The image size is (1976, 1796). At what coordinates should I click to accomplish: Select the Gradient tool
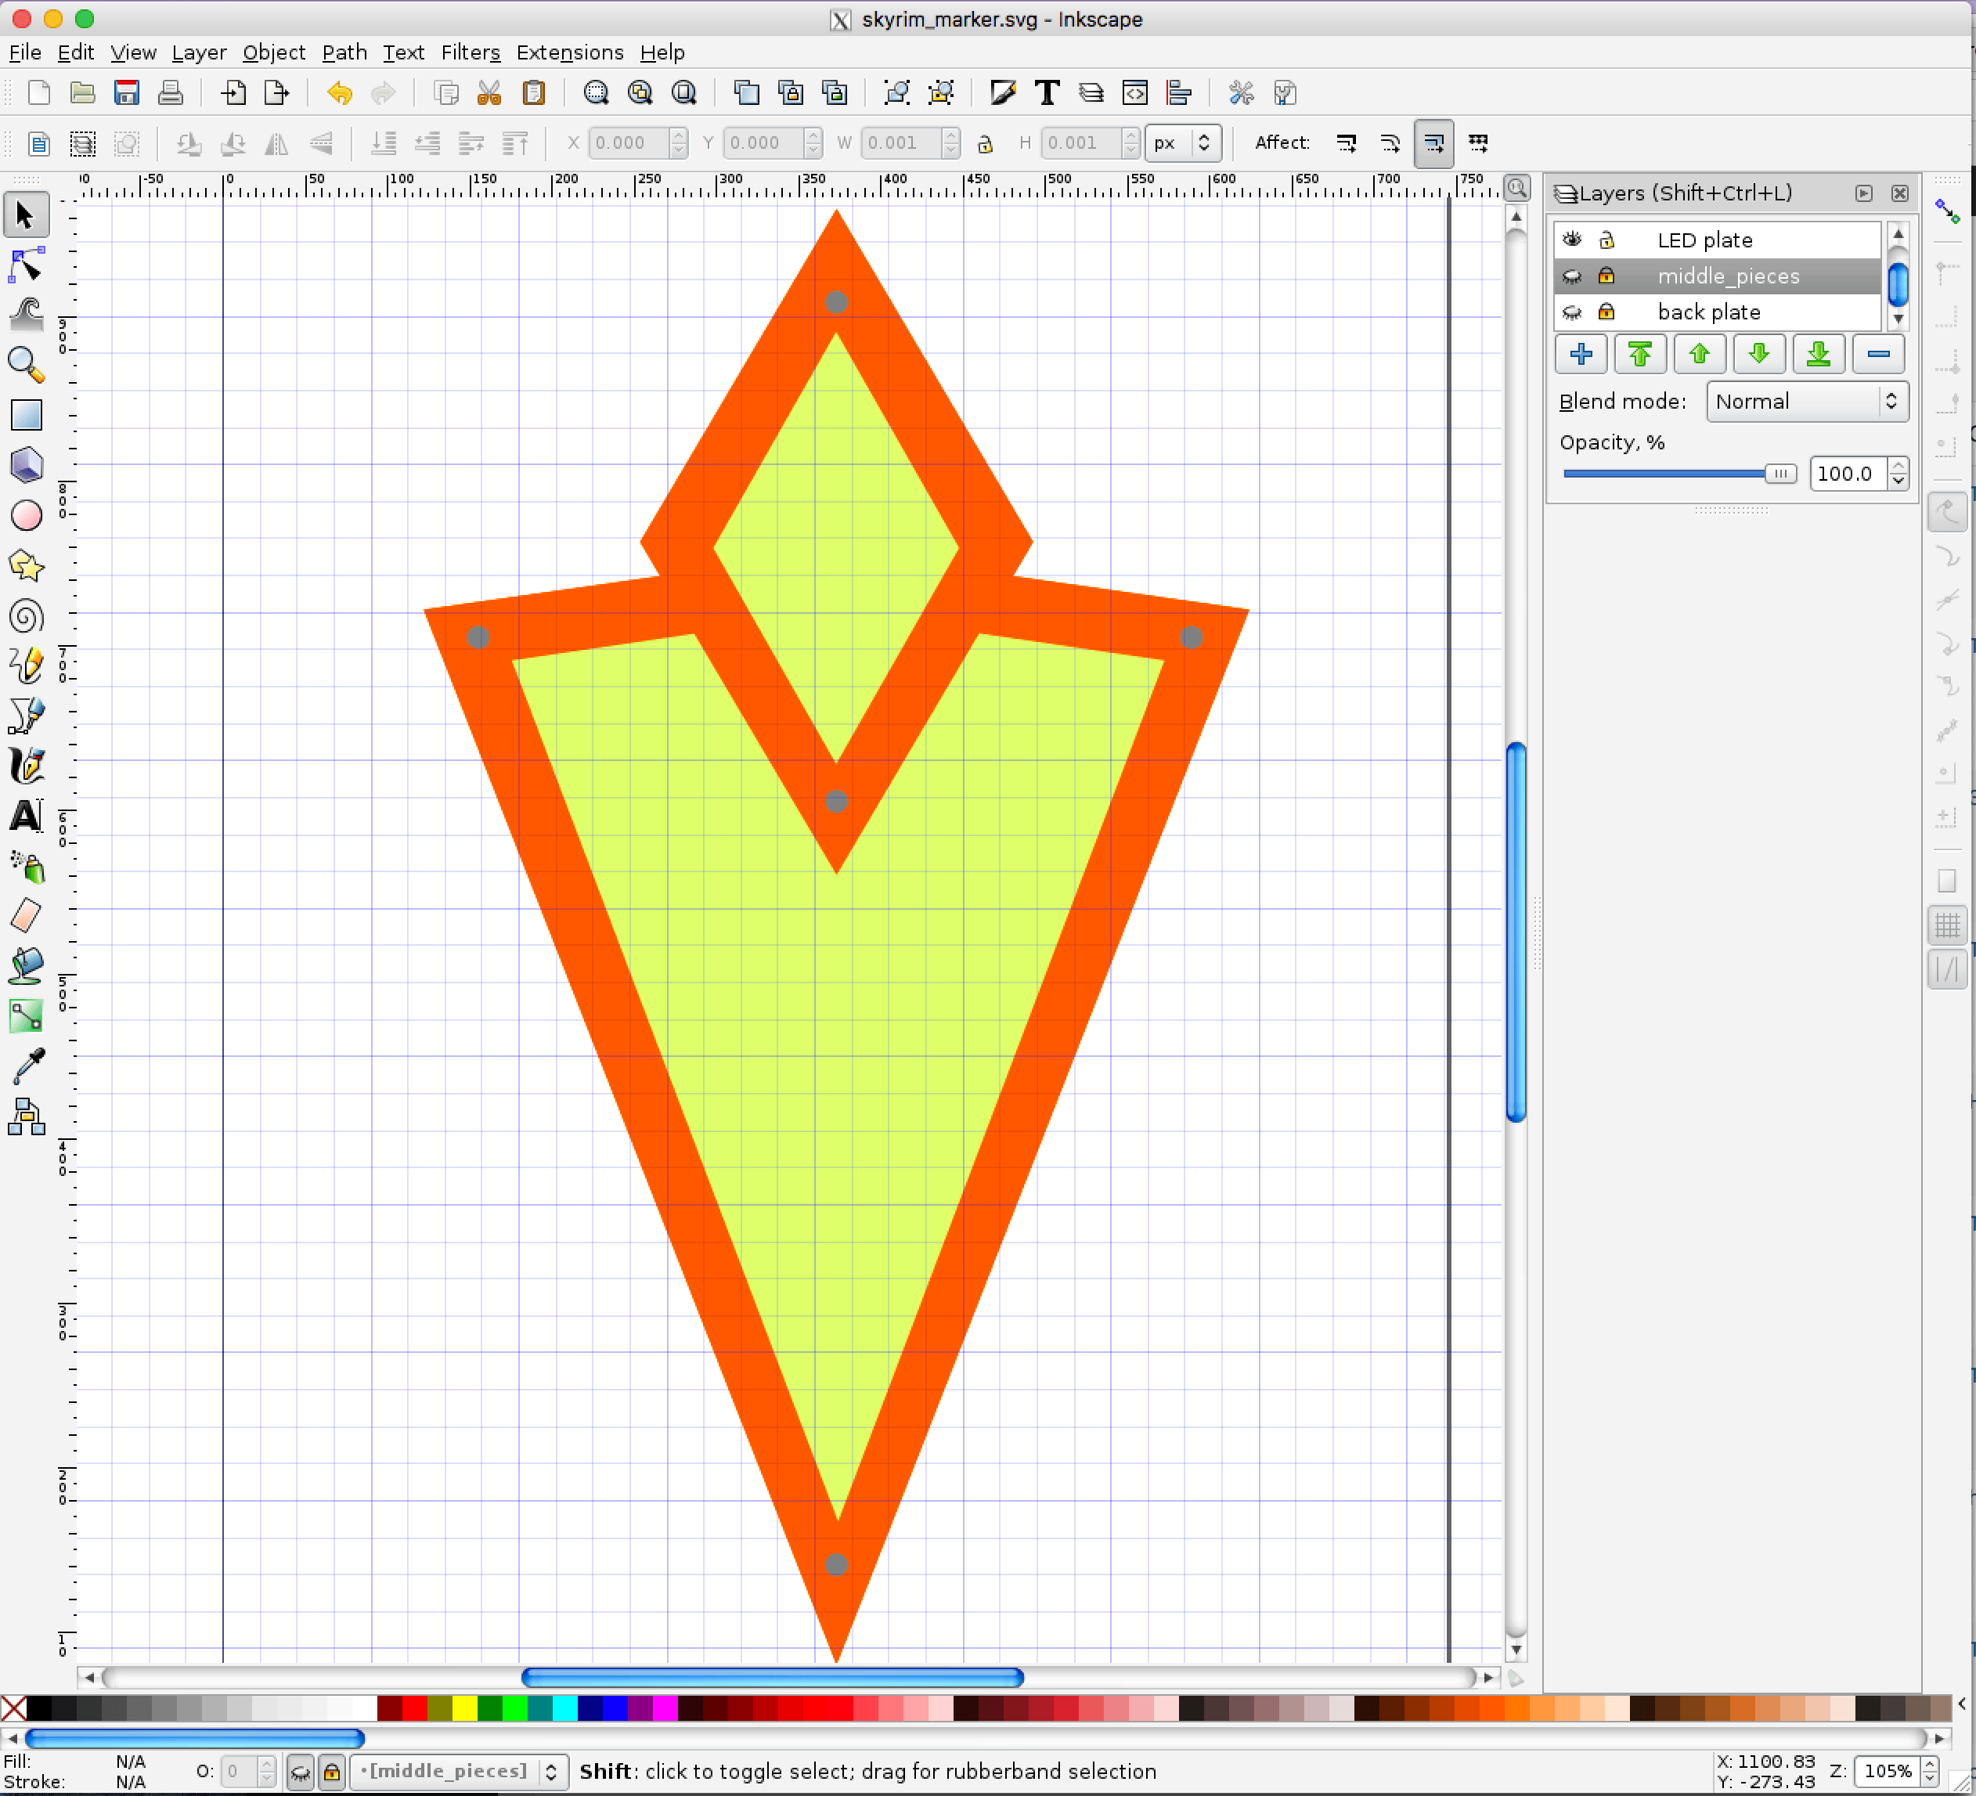(27, 1017)
